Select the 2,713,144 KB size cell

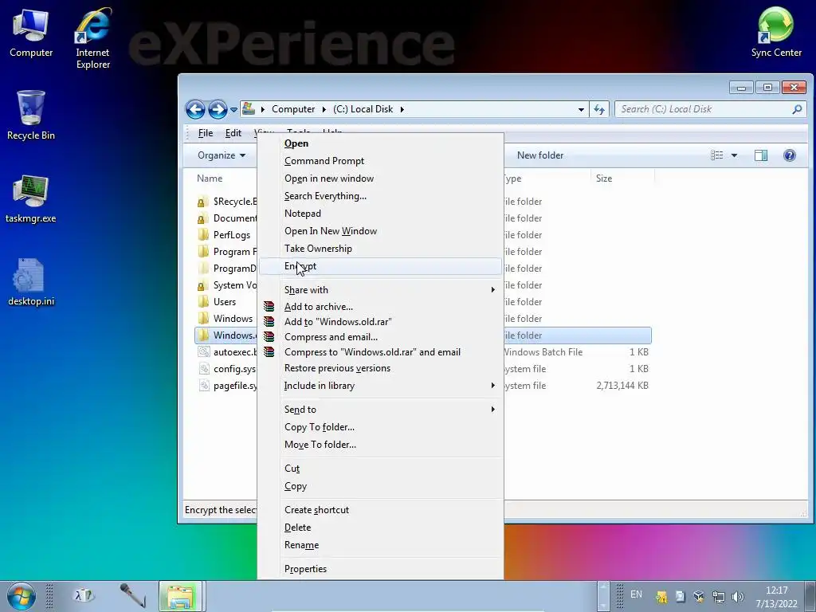tap(622, 385)
